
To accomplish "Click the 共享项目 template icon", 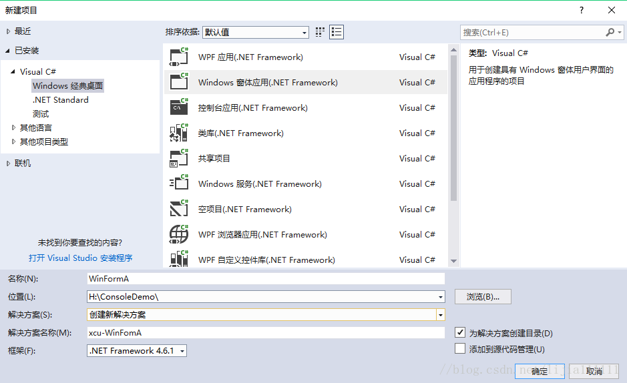I will point(179,158).
